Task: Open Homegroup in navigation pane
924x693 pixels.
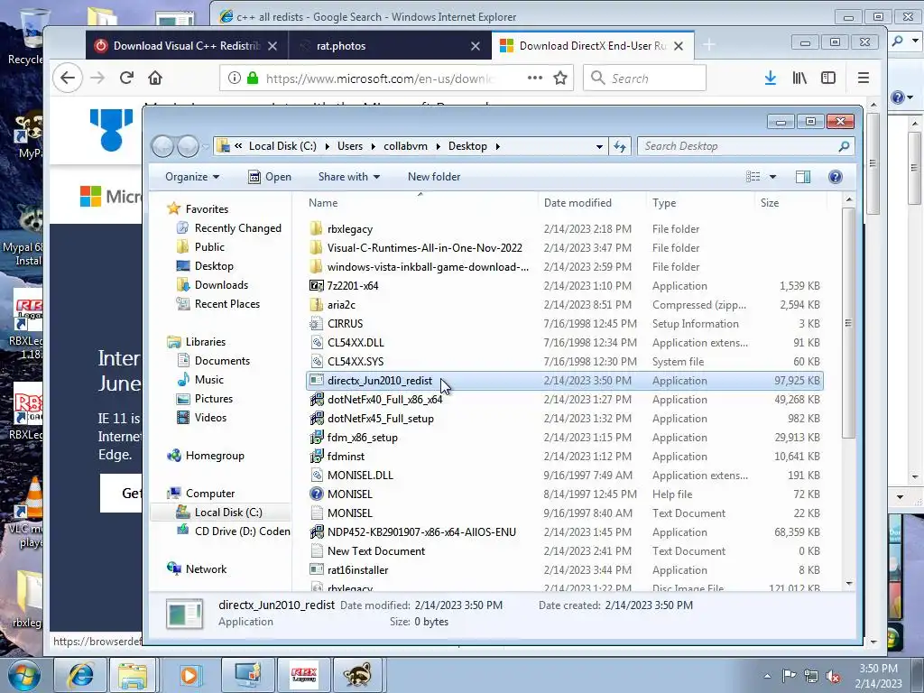Action: (x=205, y=456)
